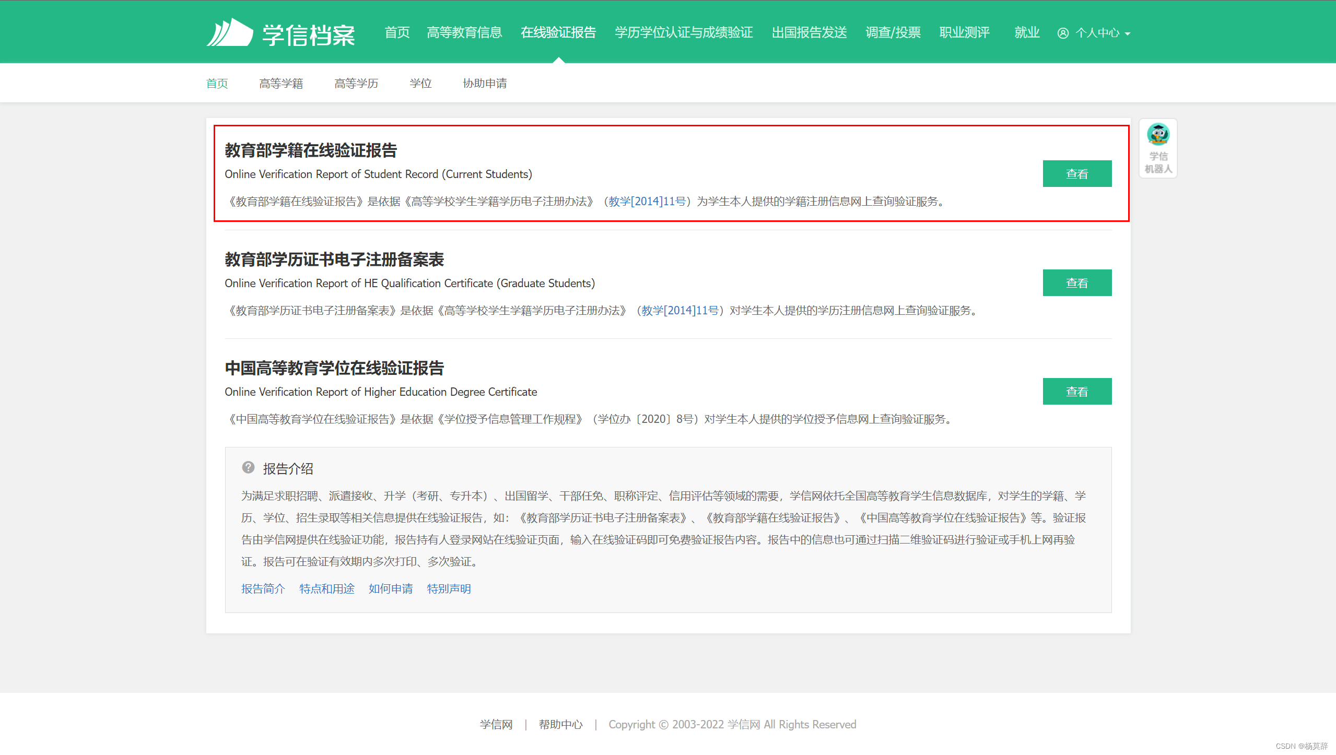Image resolution: width=1336 pixels, height=755 pixels.
Task: Click the 个人中心 user avatar icon
Action: pos(1062,33)
